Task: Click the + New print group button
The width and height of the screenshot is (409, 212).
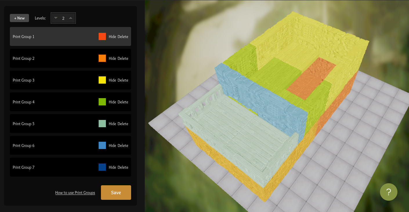Action: point(19,18)
